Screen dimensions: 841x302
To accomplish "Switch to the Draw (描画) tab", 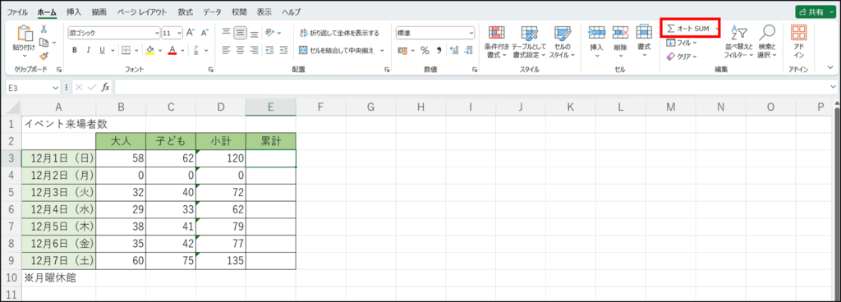I will pos(99,11).
